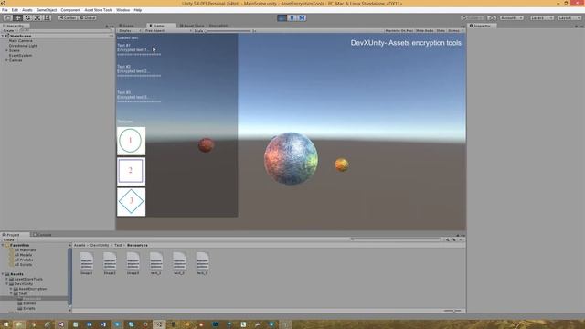Select the Rect Transform tool

48,17
